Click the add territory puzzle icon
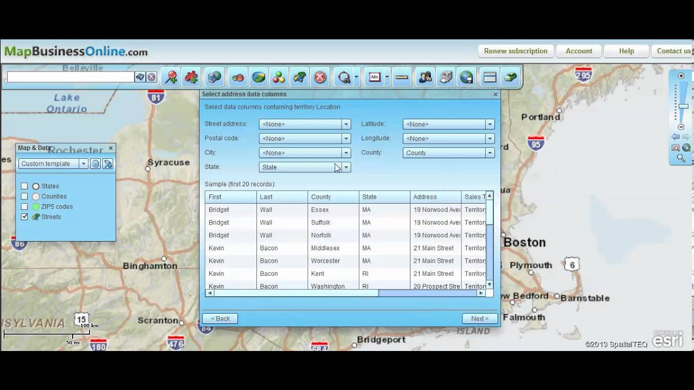Image resolution: width=694 pixels, height=390 pixels. [191, 77]
